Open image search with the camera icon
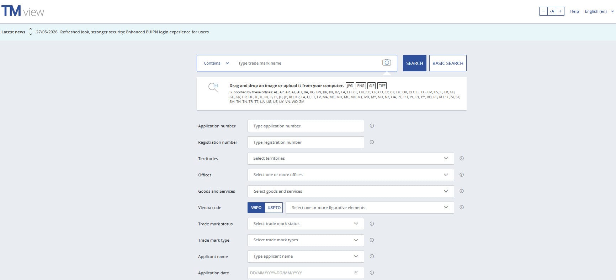This screenshot has height=280, width=616. [387, 62]
